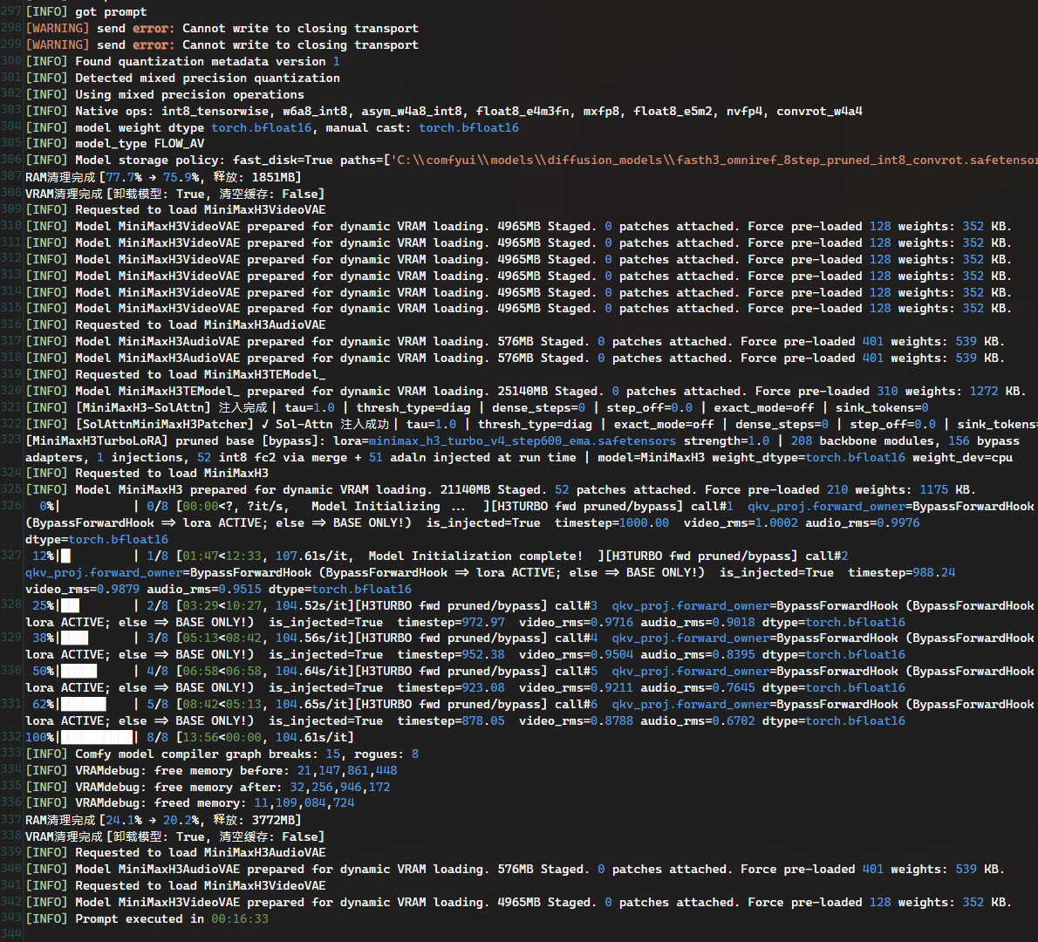The image size is (1038, 942).
Task: Click freed memory value 11,109,084,724
Action: click(x=304, y=803)
